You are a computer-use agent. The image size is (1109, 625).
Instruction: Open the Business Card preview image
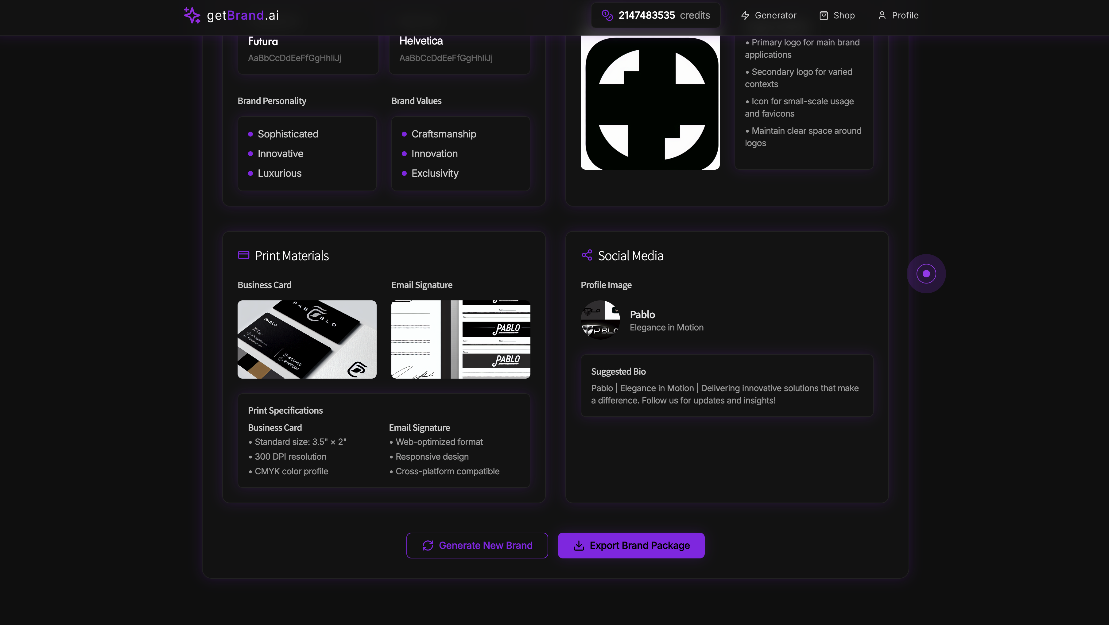[307, 339]
